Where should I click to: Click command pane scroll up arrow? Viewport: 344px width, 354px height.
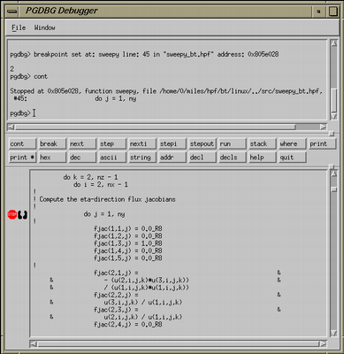[333, 43]
